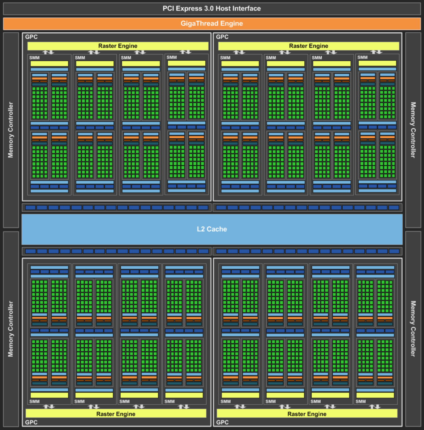Screen dimensions: 424x430
Task: Select the GPC label of the lower-right cluster
Action: tap(222, 422)
